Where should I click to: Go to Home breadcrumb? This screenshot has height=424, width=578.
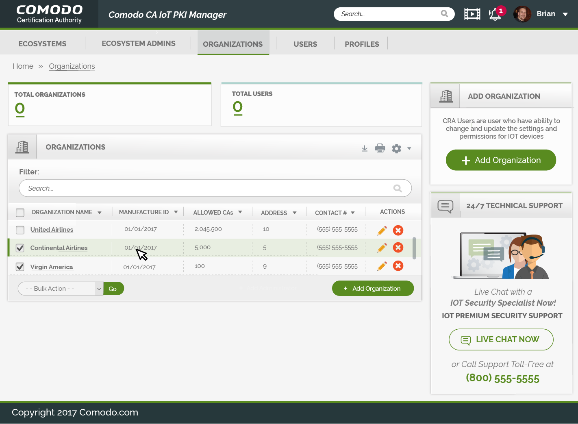pos(23,66)
